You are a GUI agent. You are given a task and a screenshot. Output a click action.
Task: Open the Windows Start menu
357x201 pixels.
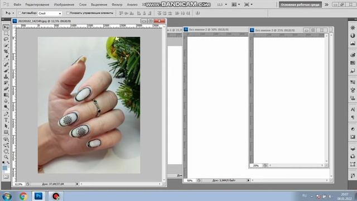[x=7, y=196]
